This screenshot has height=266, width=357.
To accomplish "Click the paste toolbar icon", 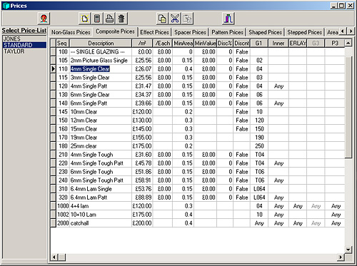I will tap(187, 19).
